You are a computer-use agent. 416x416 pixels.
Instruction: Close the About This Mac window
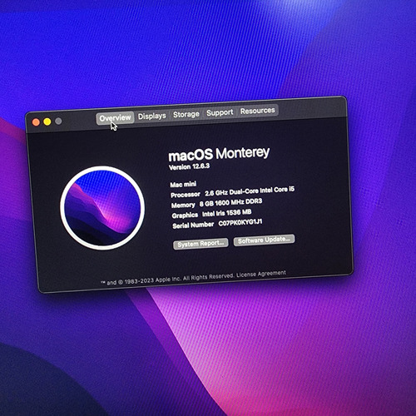tap(36, 122)
